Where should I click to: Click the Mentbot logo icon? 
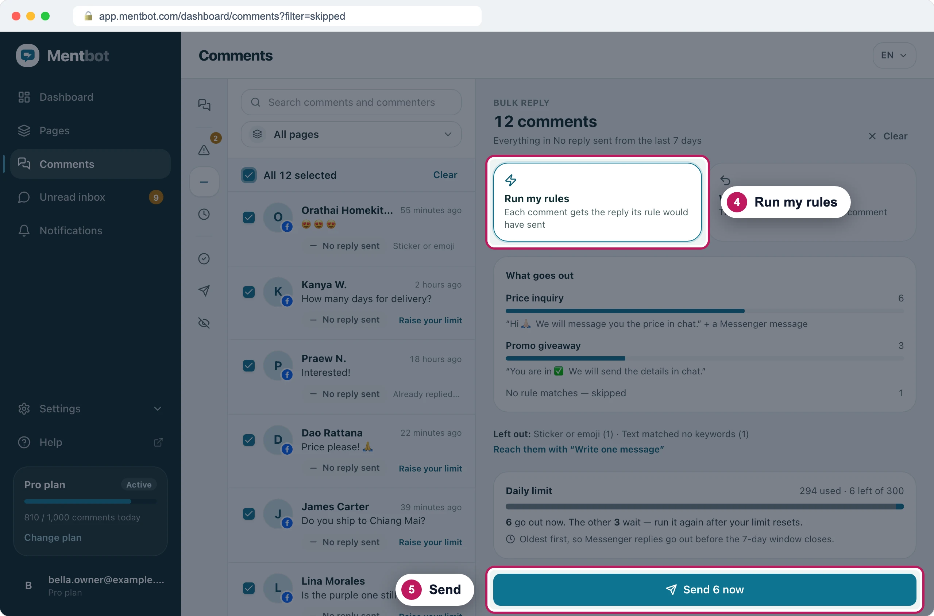coord(27,55)
